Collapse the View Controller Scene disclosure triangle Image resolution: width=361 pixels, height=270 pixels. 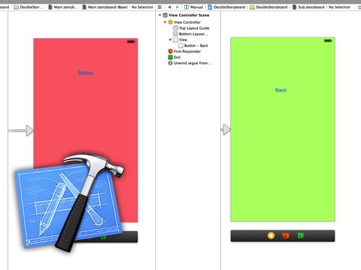coord(160,15)
